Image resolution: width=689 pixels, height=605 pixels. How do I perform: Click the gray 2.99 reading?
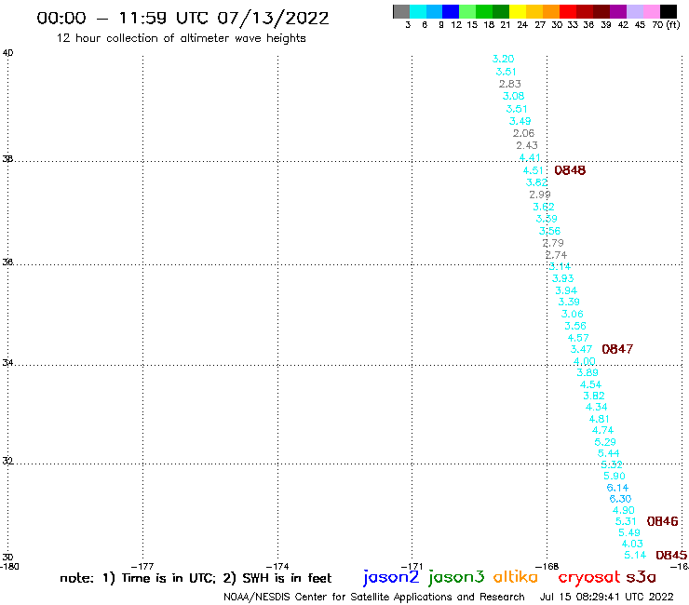540,195
